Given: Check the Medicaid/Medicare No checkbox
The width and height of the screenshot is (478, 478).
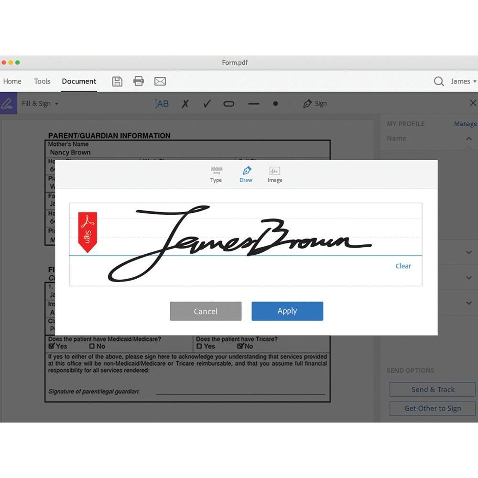Looking at the screenshot, I should pyautogui.click(x=92, y=346).
